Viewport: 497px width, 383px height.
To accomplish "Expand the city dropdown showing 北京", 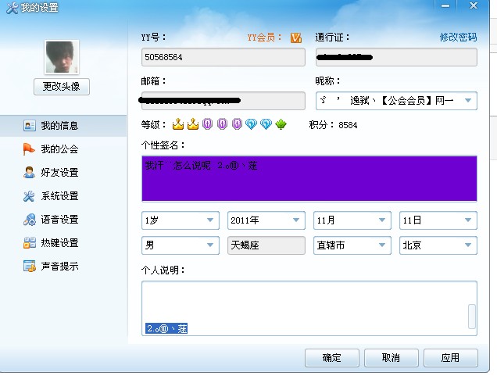I will pos(438,245).
